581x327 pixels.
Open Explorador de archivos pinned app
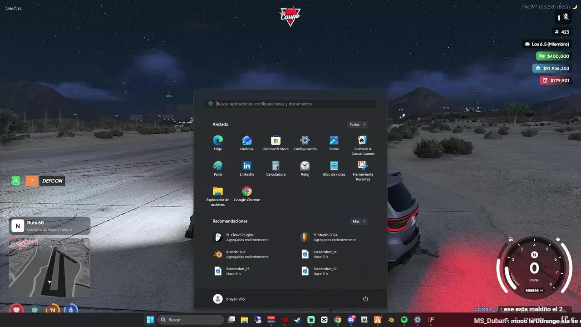click(218, 196)
